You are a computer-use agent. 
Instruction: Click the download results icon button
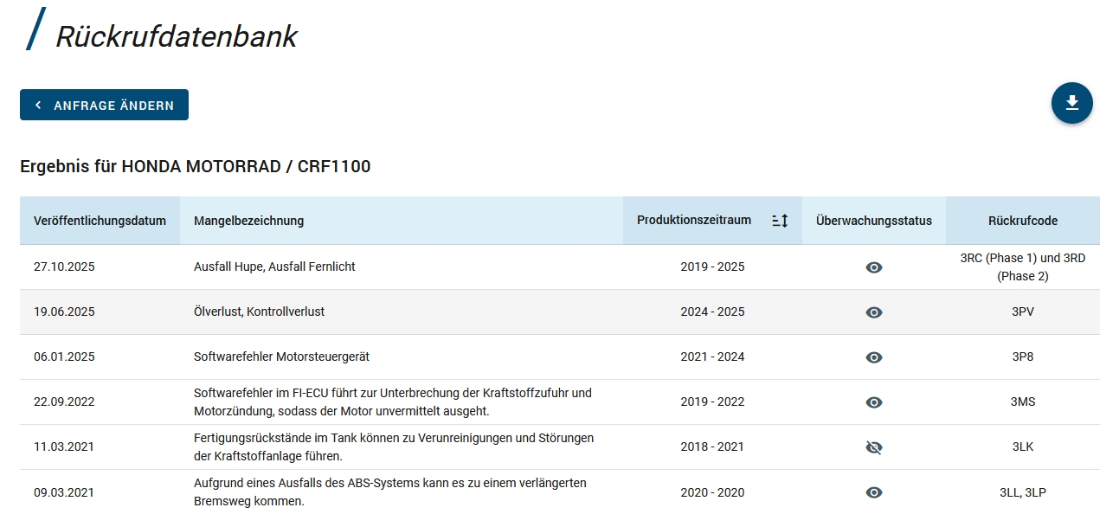(1071, 103)
